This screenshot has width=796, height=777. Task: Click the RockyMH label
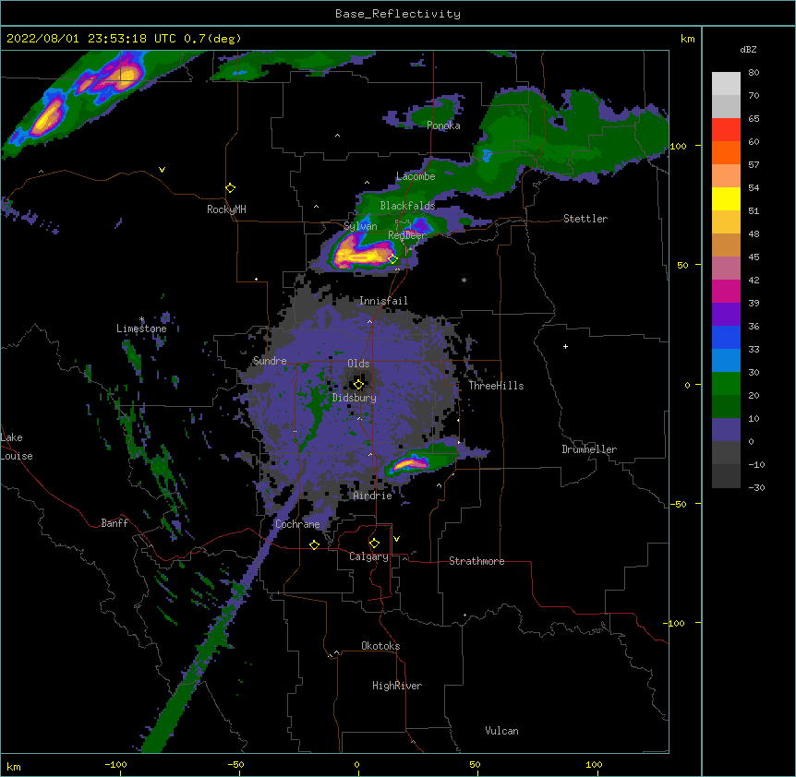(226, 209)
